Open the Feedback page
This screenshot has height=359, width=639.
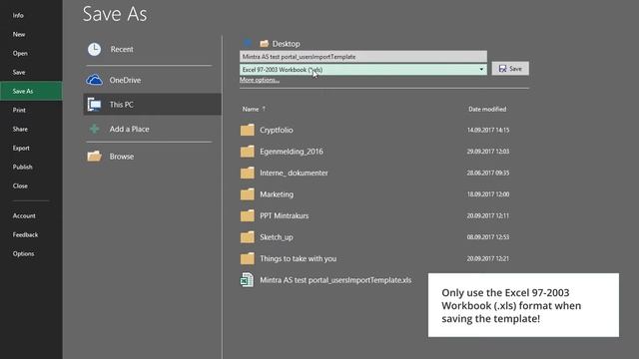25,235
